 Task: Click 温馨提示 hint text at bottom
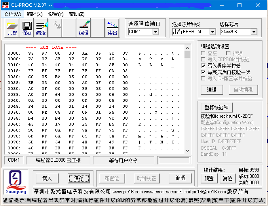[x=134, y=200]
